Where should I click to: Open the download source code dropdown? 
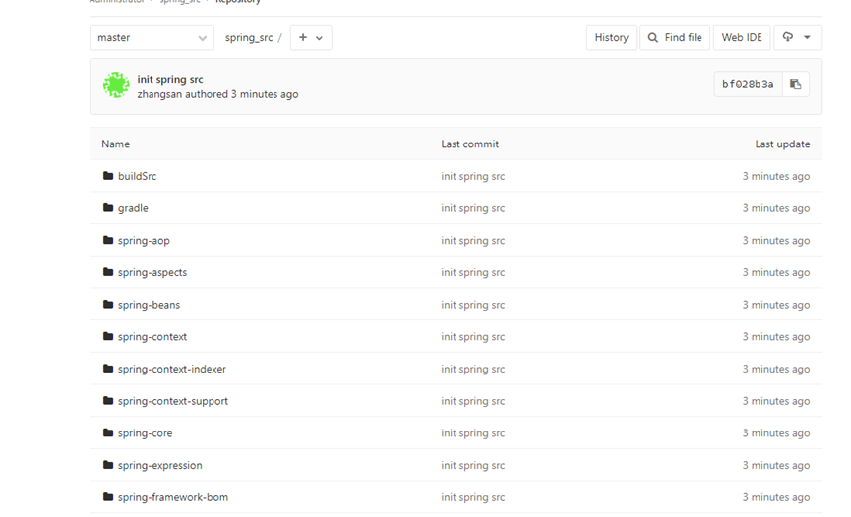click(x=797, y=38)
